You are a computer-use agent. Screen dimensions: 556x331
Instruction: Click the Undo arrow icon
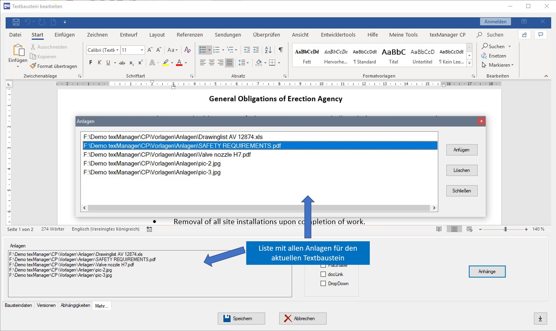click(x=27, y=22)
